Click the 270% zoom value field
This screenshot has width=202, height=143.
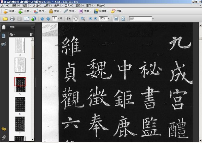click(103, 18)
